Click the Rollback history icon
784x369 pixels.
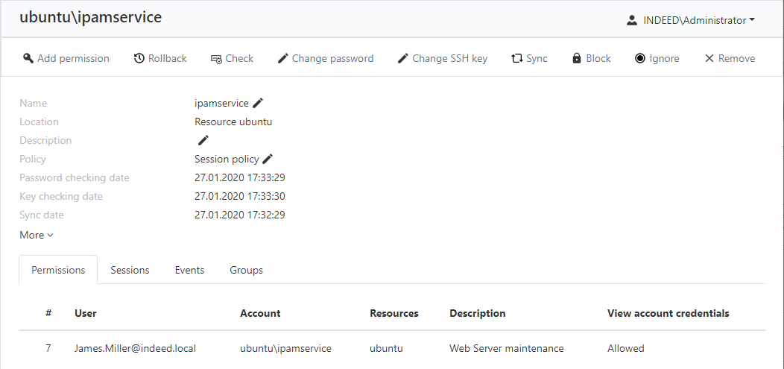point(139,58)
